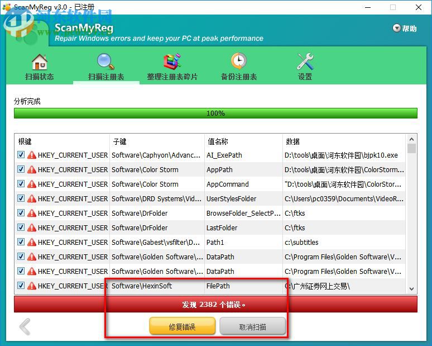Switch to the 扫描状态 tab label
The width and height of the screenshot is (432, 346).
(x=40, y=77)
